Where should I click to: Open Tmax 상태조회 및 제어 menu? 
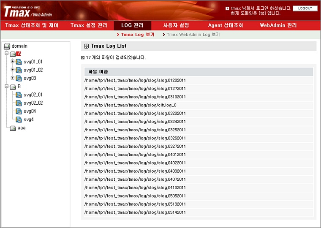tap(32, 25)
